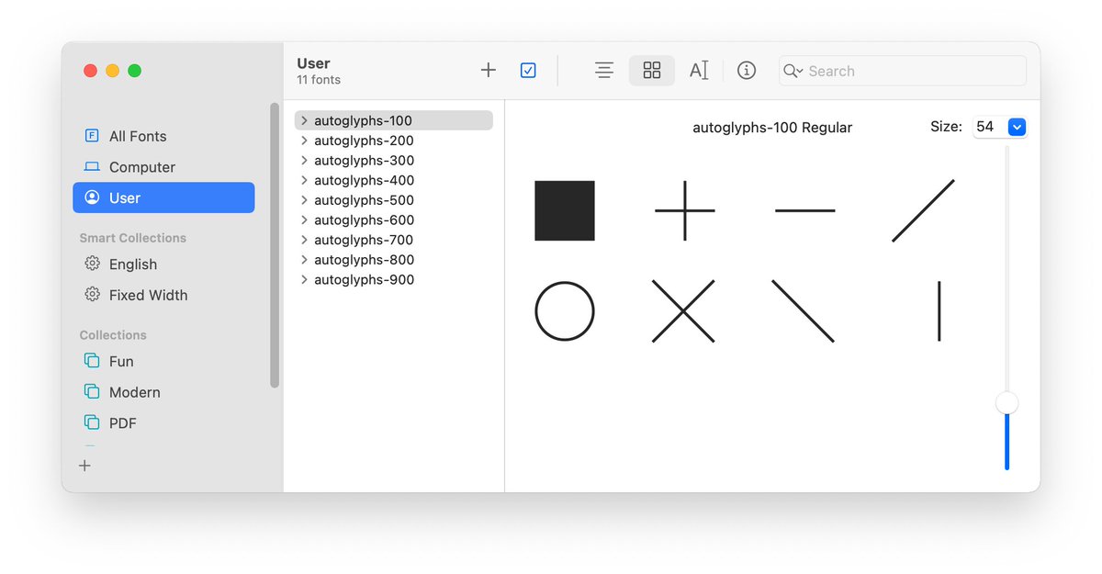Switch to Custom text preview icon
Screen dimensions: 1102x574
tap(699, 71)
